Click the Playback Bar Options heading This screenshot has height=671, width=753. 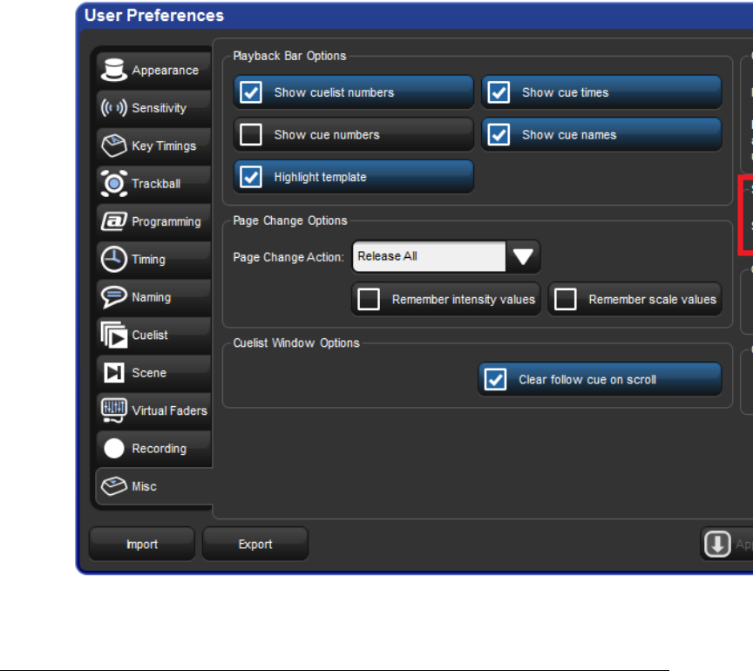pos(289,56)
